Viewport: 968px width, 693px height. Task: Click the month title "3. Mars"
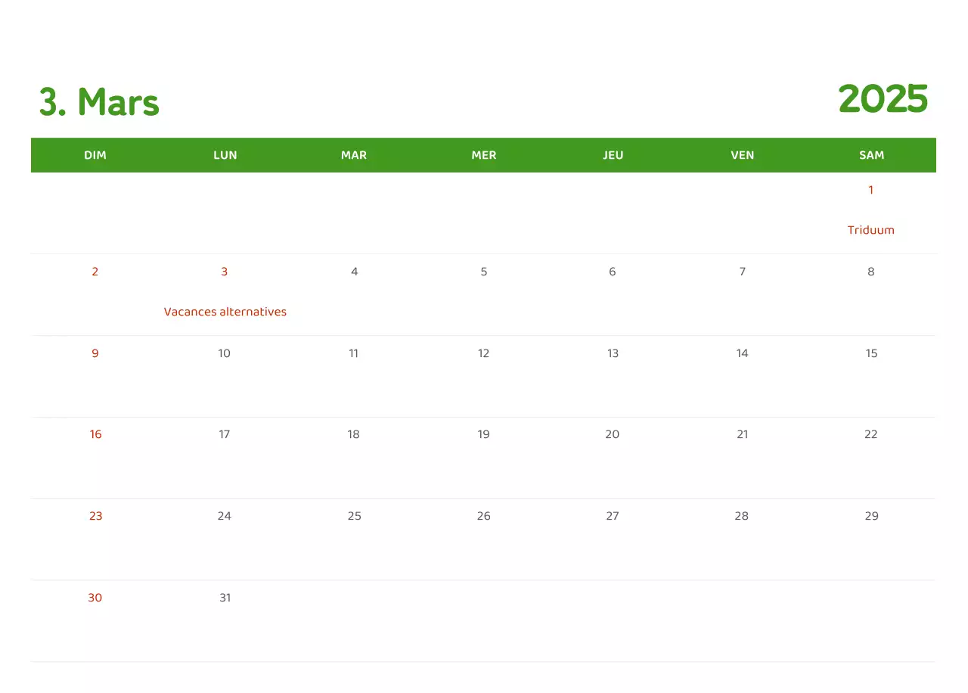pyautogui.click(x=98, y=102)
